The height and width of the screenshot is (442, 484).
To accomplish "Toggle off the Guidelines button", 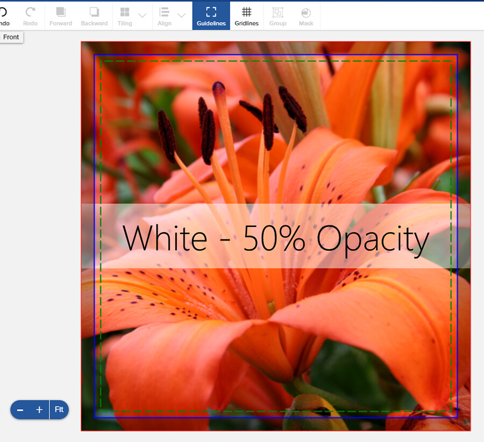I will [211, 16].
